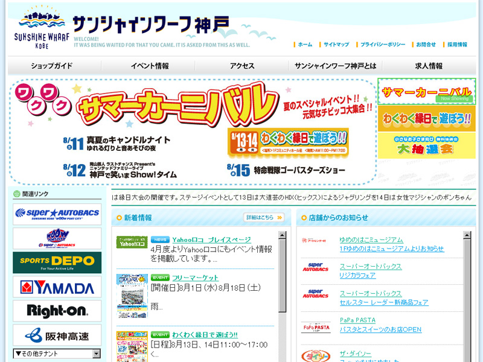
Task: Open the その他テナント dropdown
Action: point(57,354)
